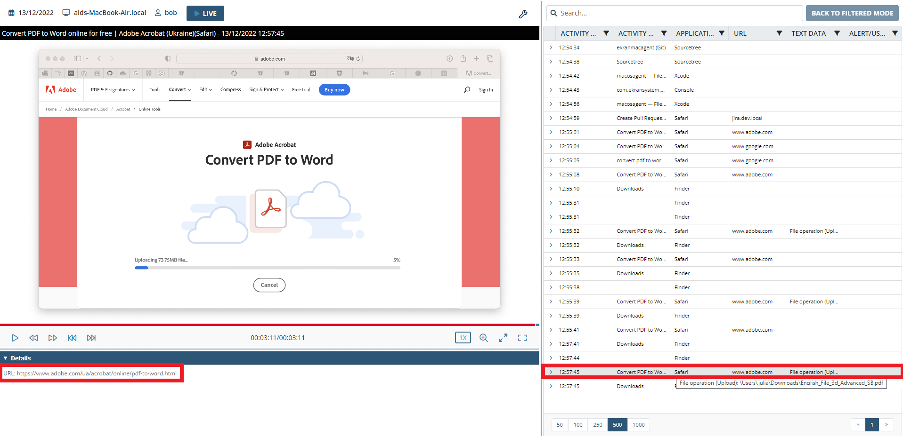Expand the player view with the diagonal arrows
903x437 pixels.
click(503, 338)
